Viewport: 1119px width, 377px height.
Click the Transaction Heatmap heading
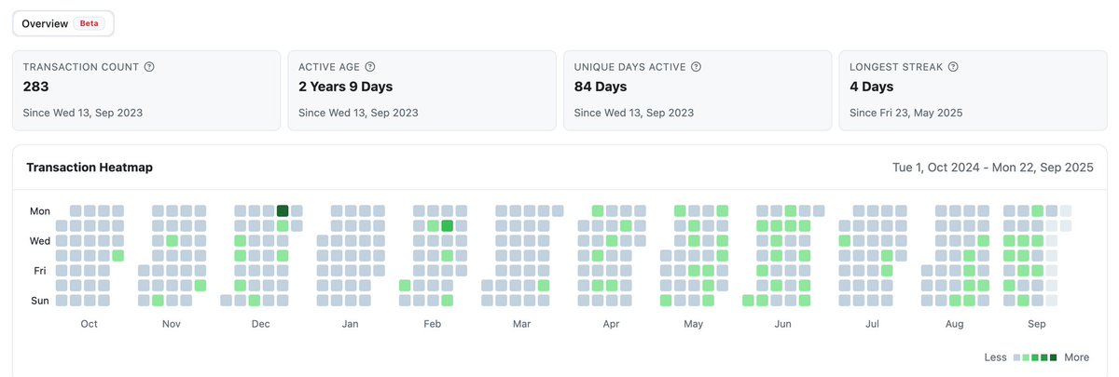(x=90, y=168)
